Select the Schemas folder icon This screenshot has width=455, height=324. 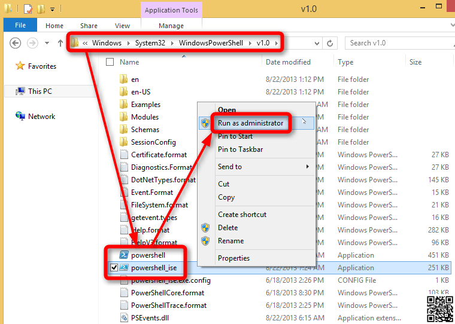pos(123,129)
